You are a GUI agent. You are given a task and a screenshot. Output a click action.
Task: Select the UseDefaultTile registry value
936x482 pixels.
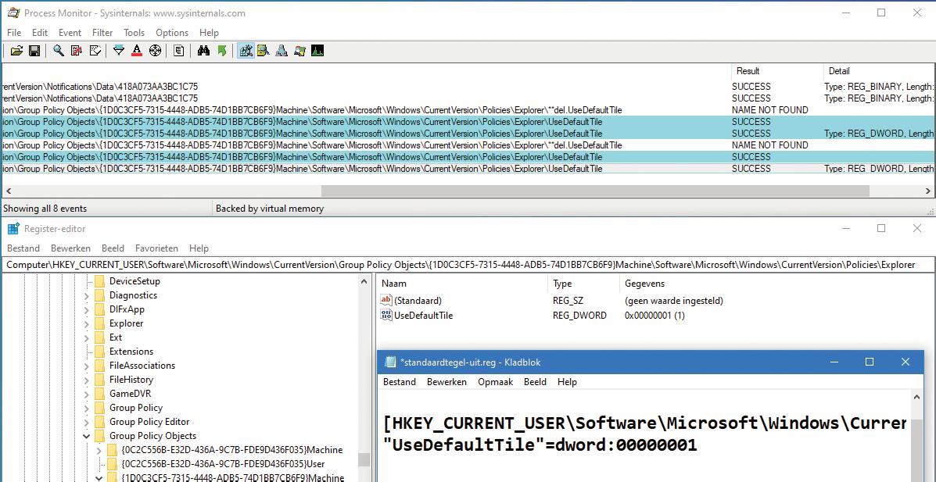point(423,316)
